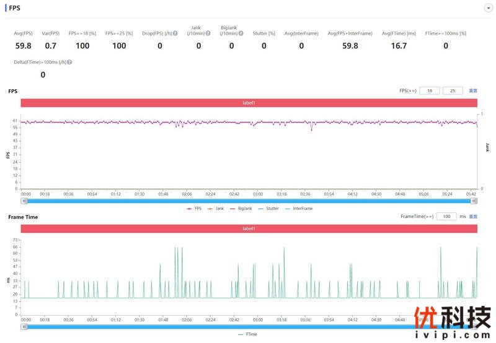
Task: Click right handle of FPS zoom slider
Action: coord(475,201)
